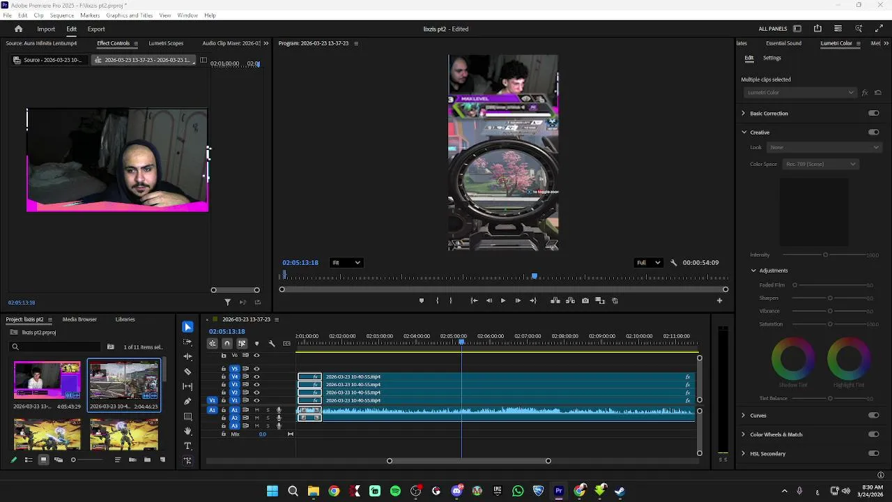Open the Essential Sound tab
This screenshot has width=892, height=502.
[x=783, y=43]
